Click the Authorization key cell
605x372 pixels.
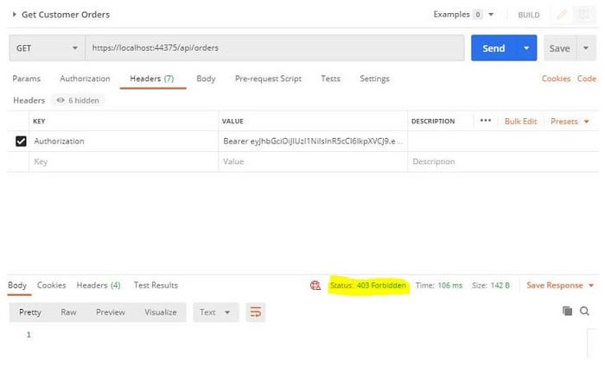[124, 141]
